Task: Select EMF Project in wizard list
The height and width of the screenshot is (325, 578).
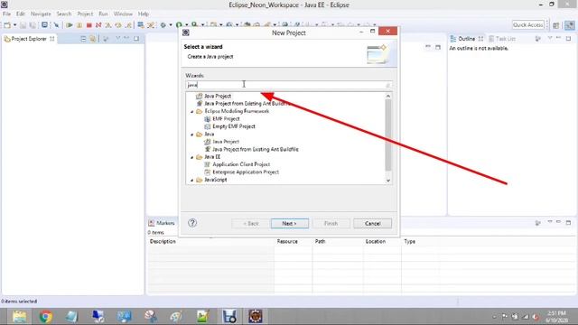Action: 226,118
